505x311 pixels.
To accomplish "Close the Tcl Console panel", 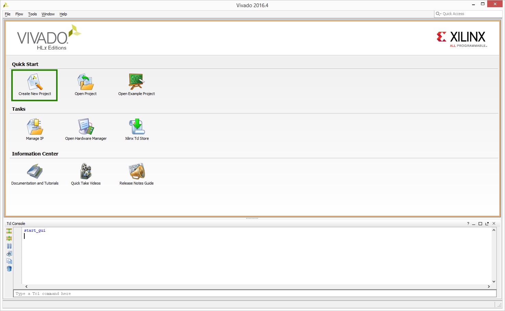I will [x=494, y=224].
